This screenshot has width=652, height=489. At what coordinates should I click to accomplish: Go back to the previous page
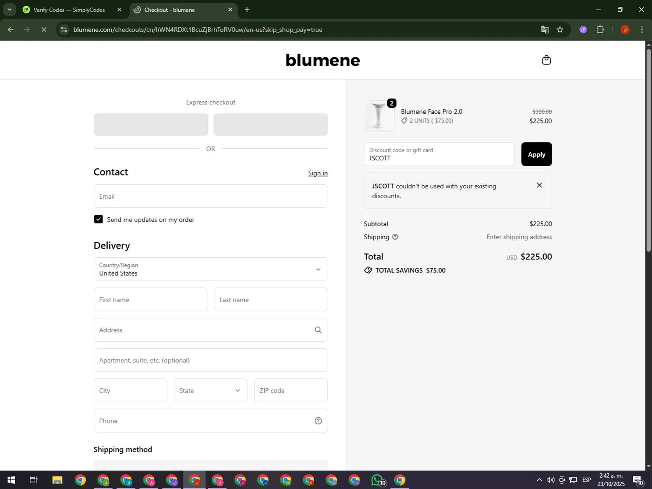(10, 30)
